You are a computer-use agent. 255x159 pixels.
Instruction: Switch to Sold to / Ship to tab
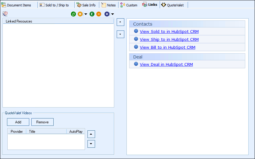click(57, 5)
